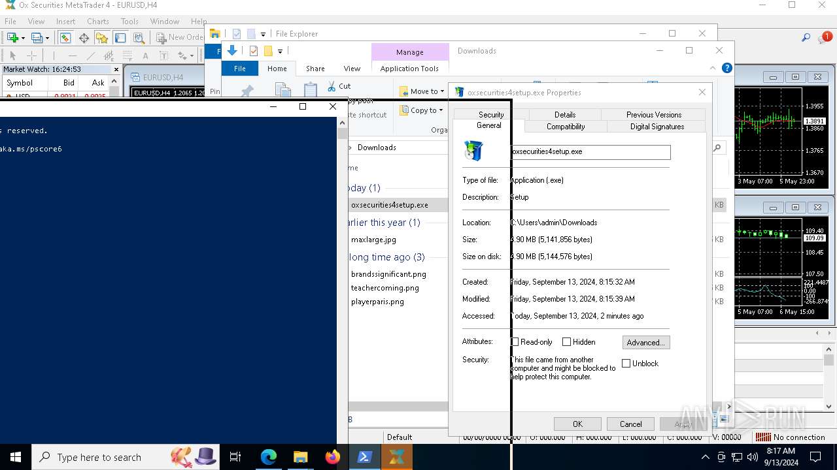The width and height of the screenshot is (837, 470).
Task: Open the Arrows objects tool
Action: (182, 56)
